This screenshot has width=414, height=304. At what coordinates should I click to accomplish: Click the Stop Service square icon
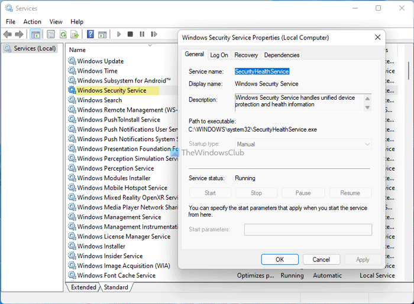[x=130, y=34]
